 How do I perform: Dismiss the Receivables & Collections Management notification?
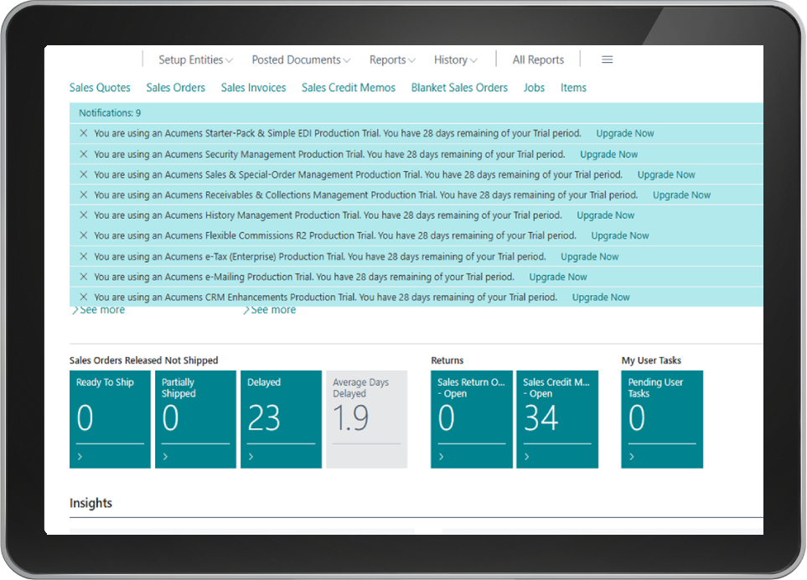pos(83,194)
